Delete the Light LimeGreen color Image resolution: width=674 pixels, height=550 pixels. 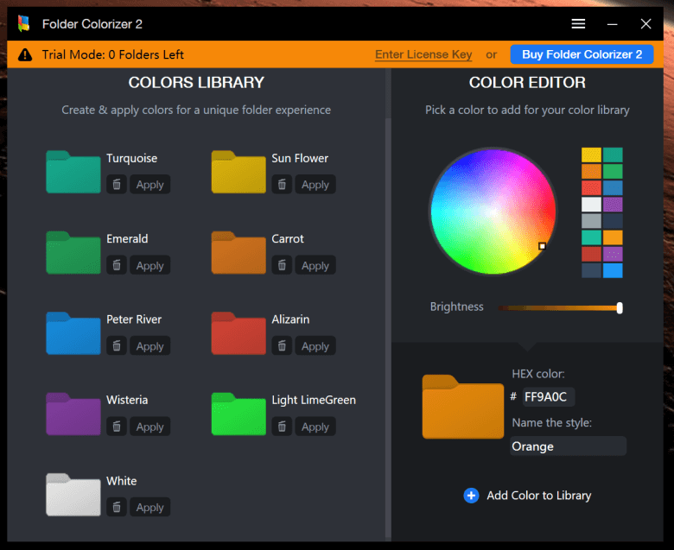click(x=282, y=427)
